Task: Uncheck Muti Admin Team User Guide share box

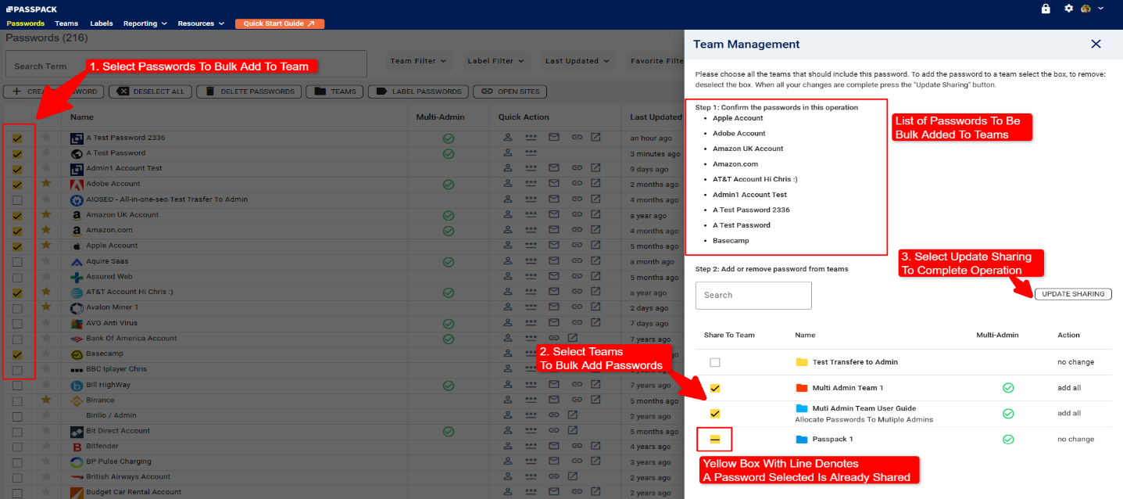Action: [x=715, y=414]
